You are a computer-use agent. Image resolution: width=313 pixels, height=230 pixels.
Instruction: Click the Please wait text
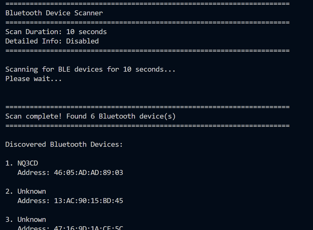33,79
